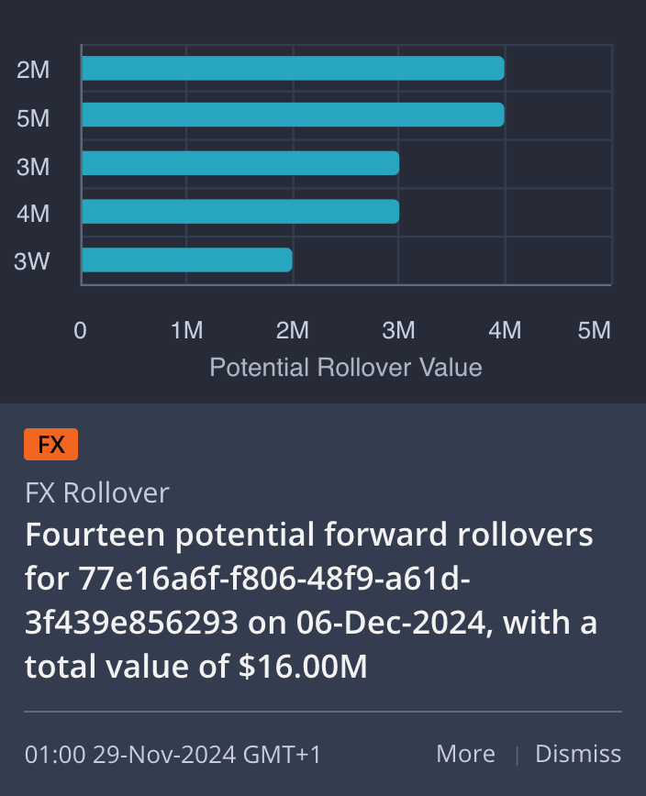Click the 2M row label on y-axis

[x=33, y=70]
